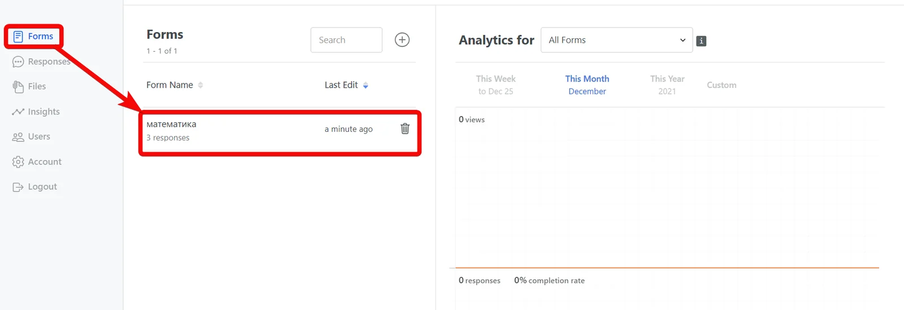The image size is (904, 310).
Task: Sort forms by Form Name arrows
Action: 201,85
